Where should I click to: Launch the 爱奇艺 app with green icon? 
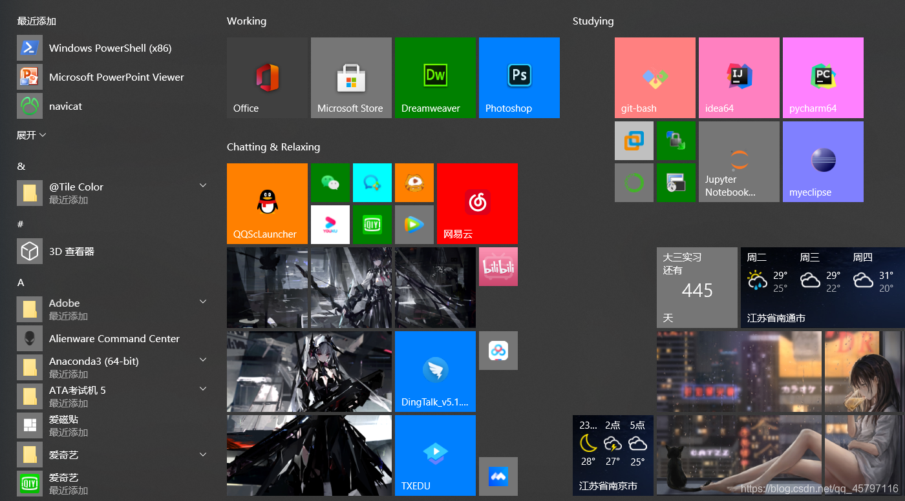point(113,484)
